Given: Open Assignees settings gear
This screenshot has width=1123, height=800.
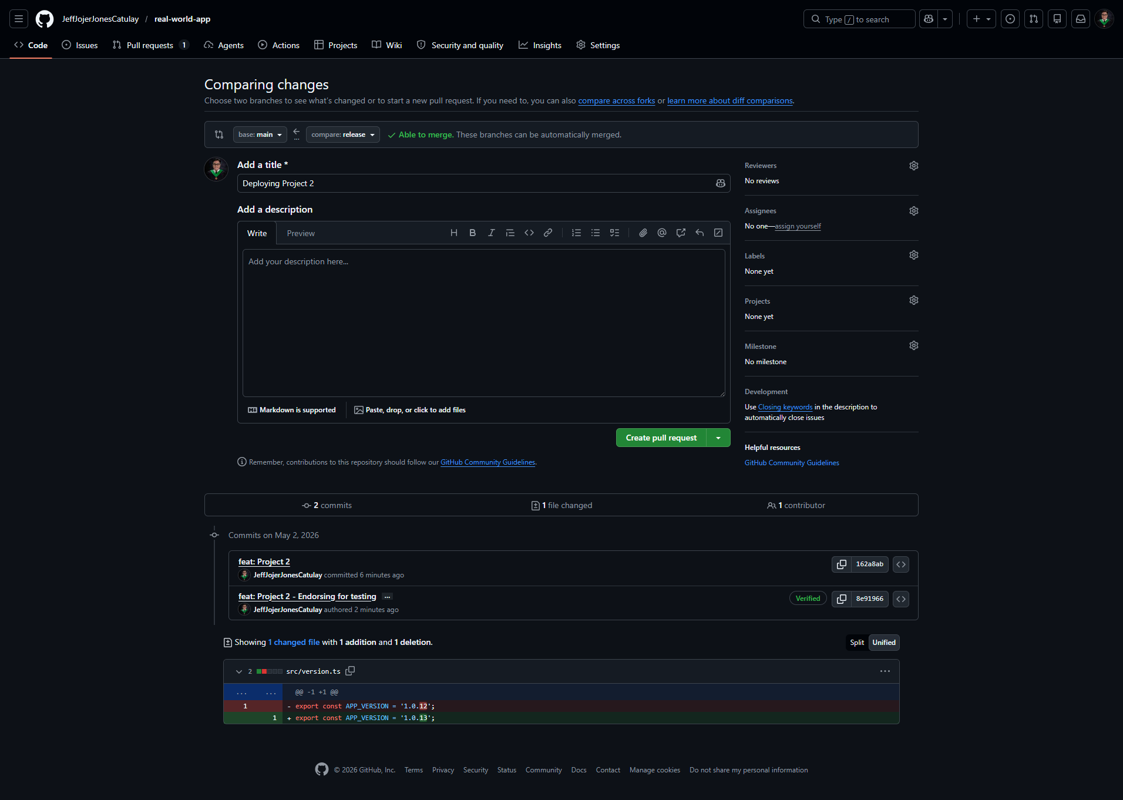Looking at the screenshot, I should pos(914,211).
